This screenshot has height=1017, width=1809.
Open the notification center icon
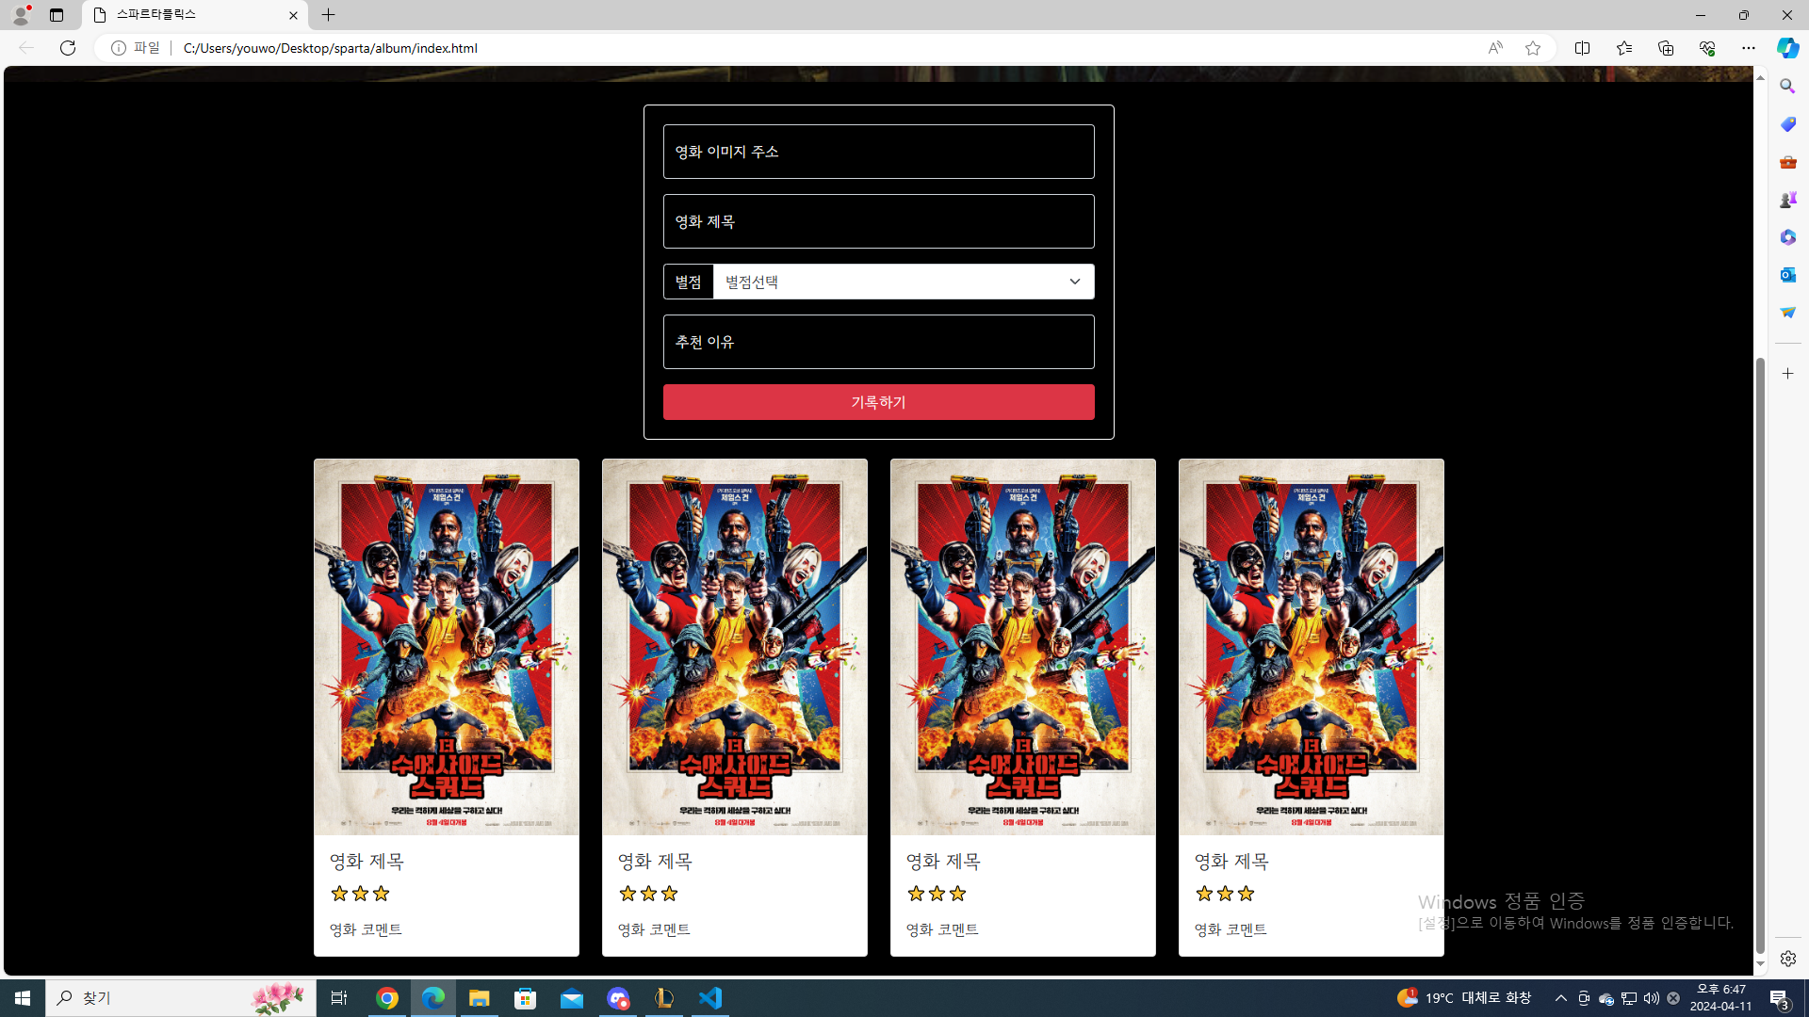1780,998
